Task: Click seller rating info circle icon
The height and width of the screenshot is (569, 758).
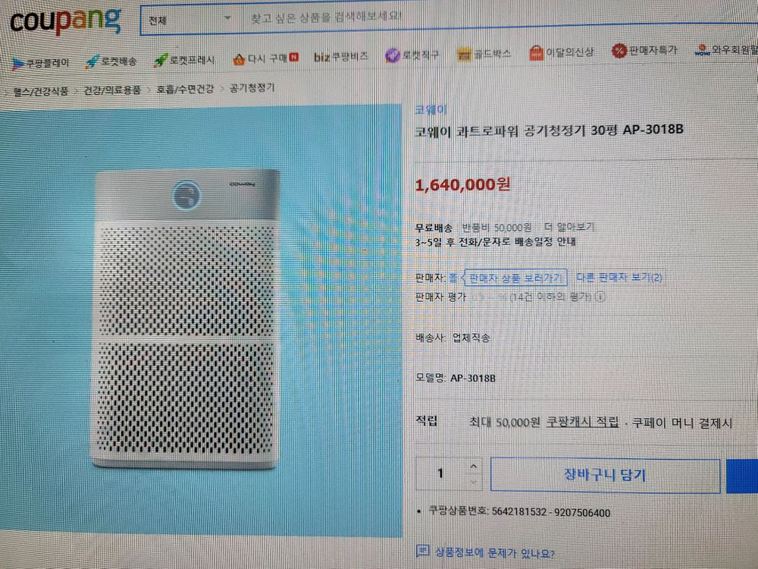Action: [600, 297]
